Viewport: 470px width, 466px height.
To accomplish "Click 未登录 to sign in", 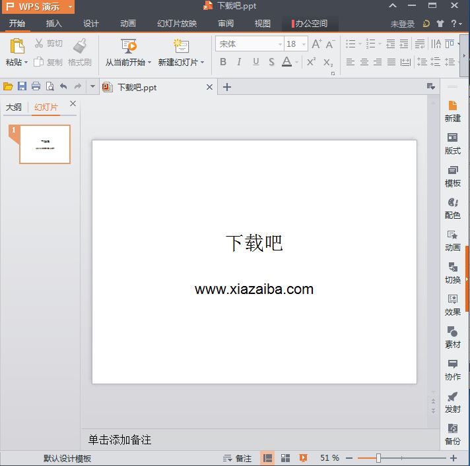I will click(402, 24).
